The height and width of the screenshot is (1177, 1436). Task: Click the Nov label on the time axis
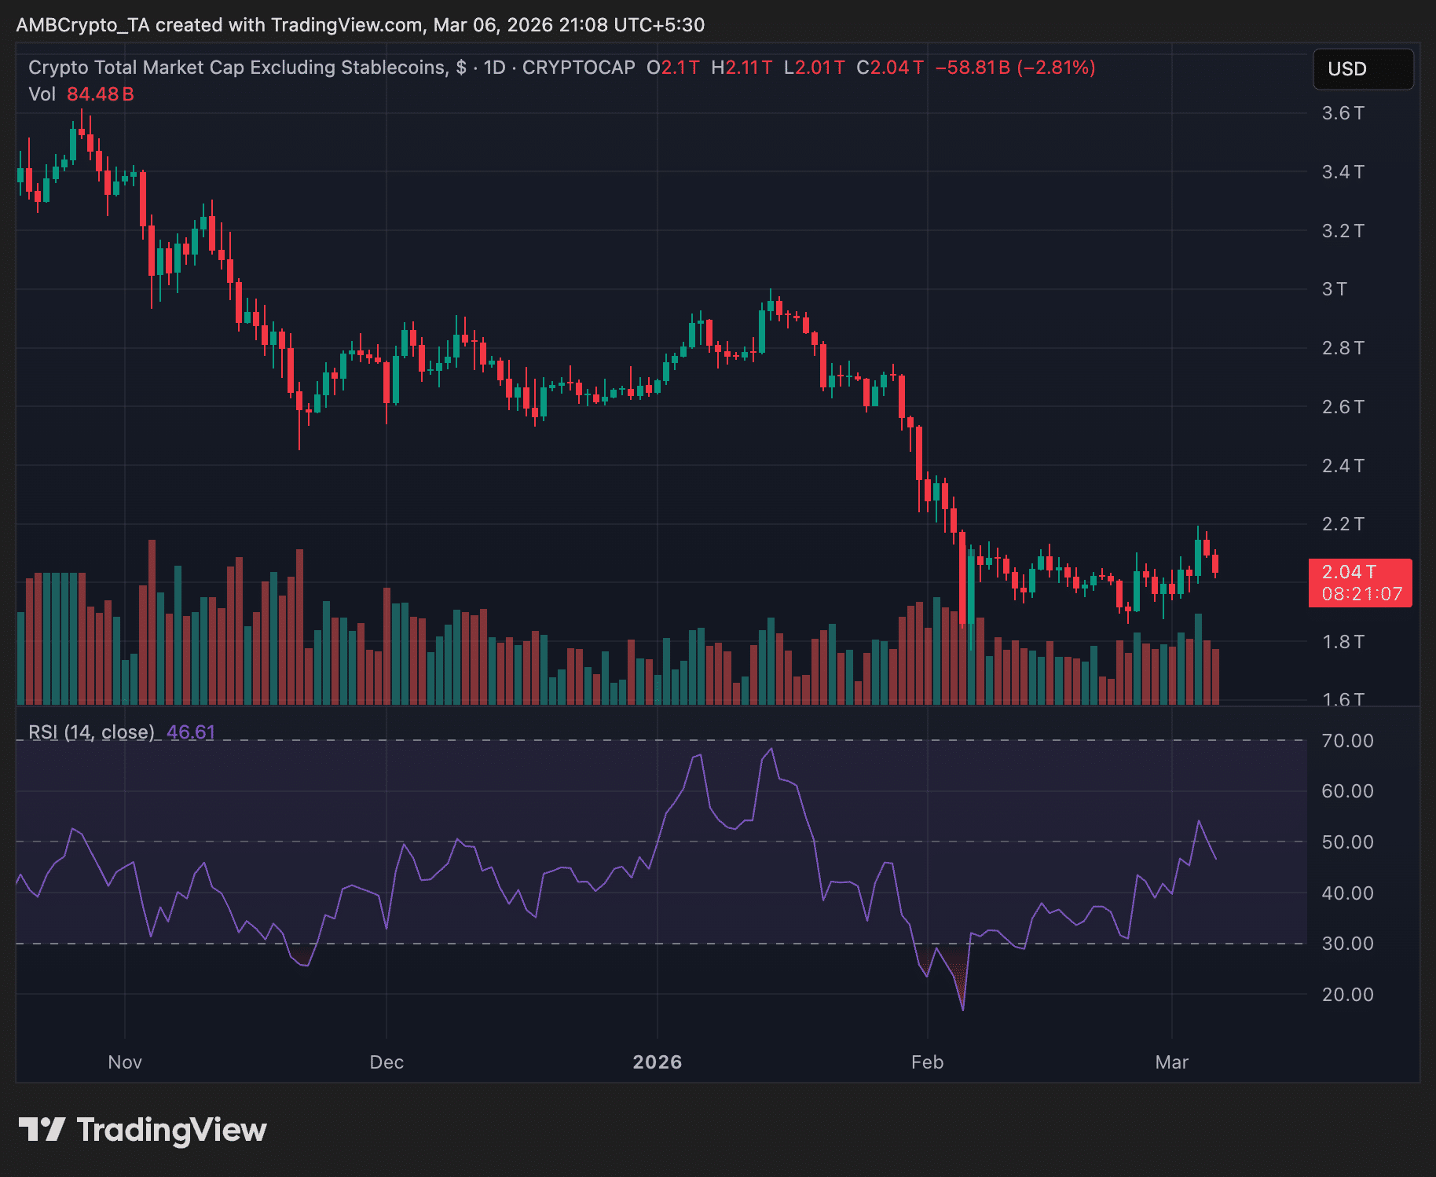click(x=124, y=1062)
